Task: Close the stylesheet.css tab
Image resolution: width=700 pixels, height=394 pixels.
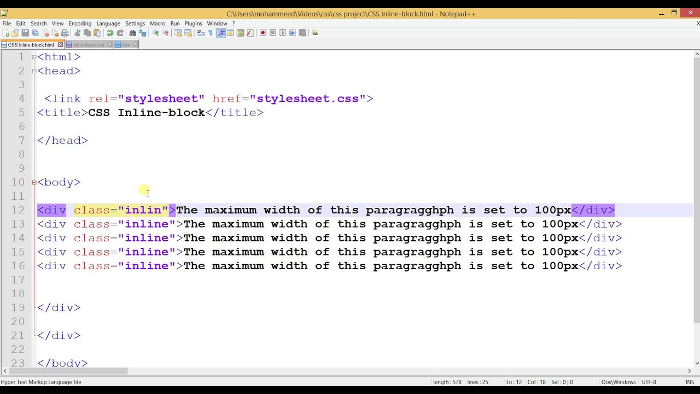Action: pyautogui.click(x=109, y=45)
